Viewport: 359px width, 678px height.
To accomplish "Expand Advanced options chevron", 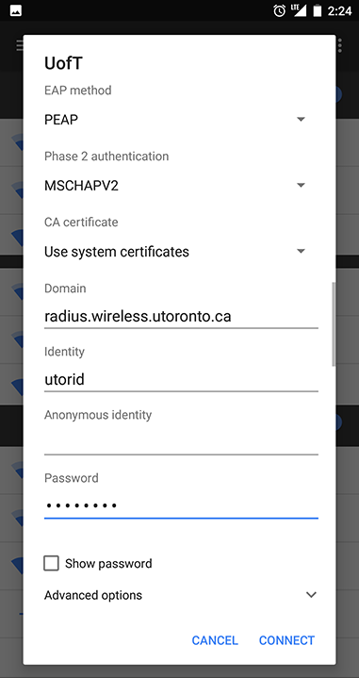I will pos(311,595).
